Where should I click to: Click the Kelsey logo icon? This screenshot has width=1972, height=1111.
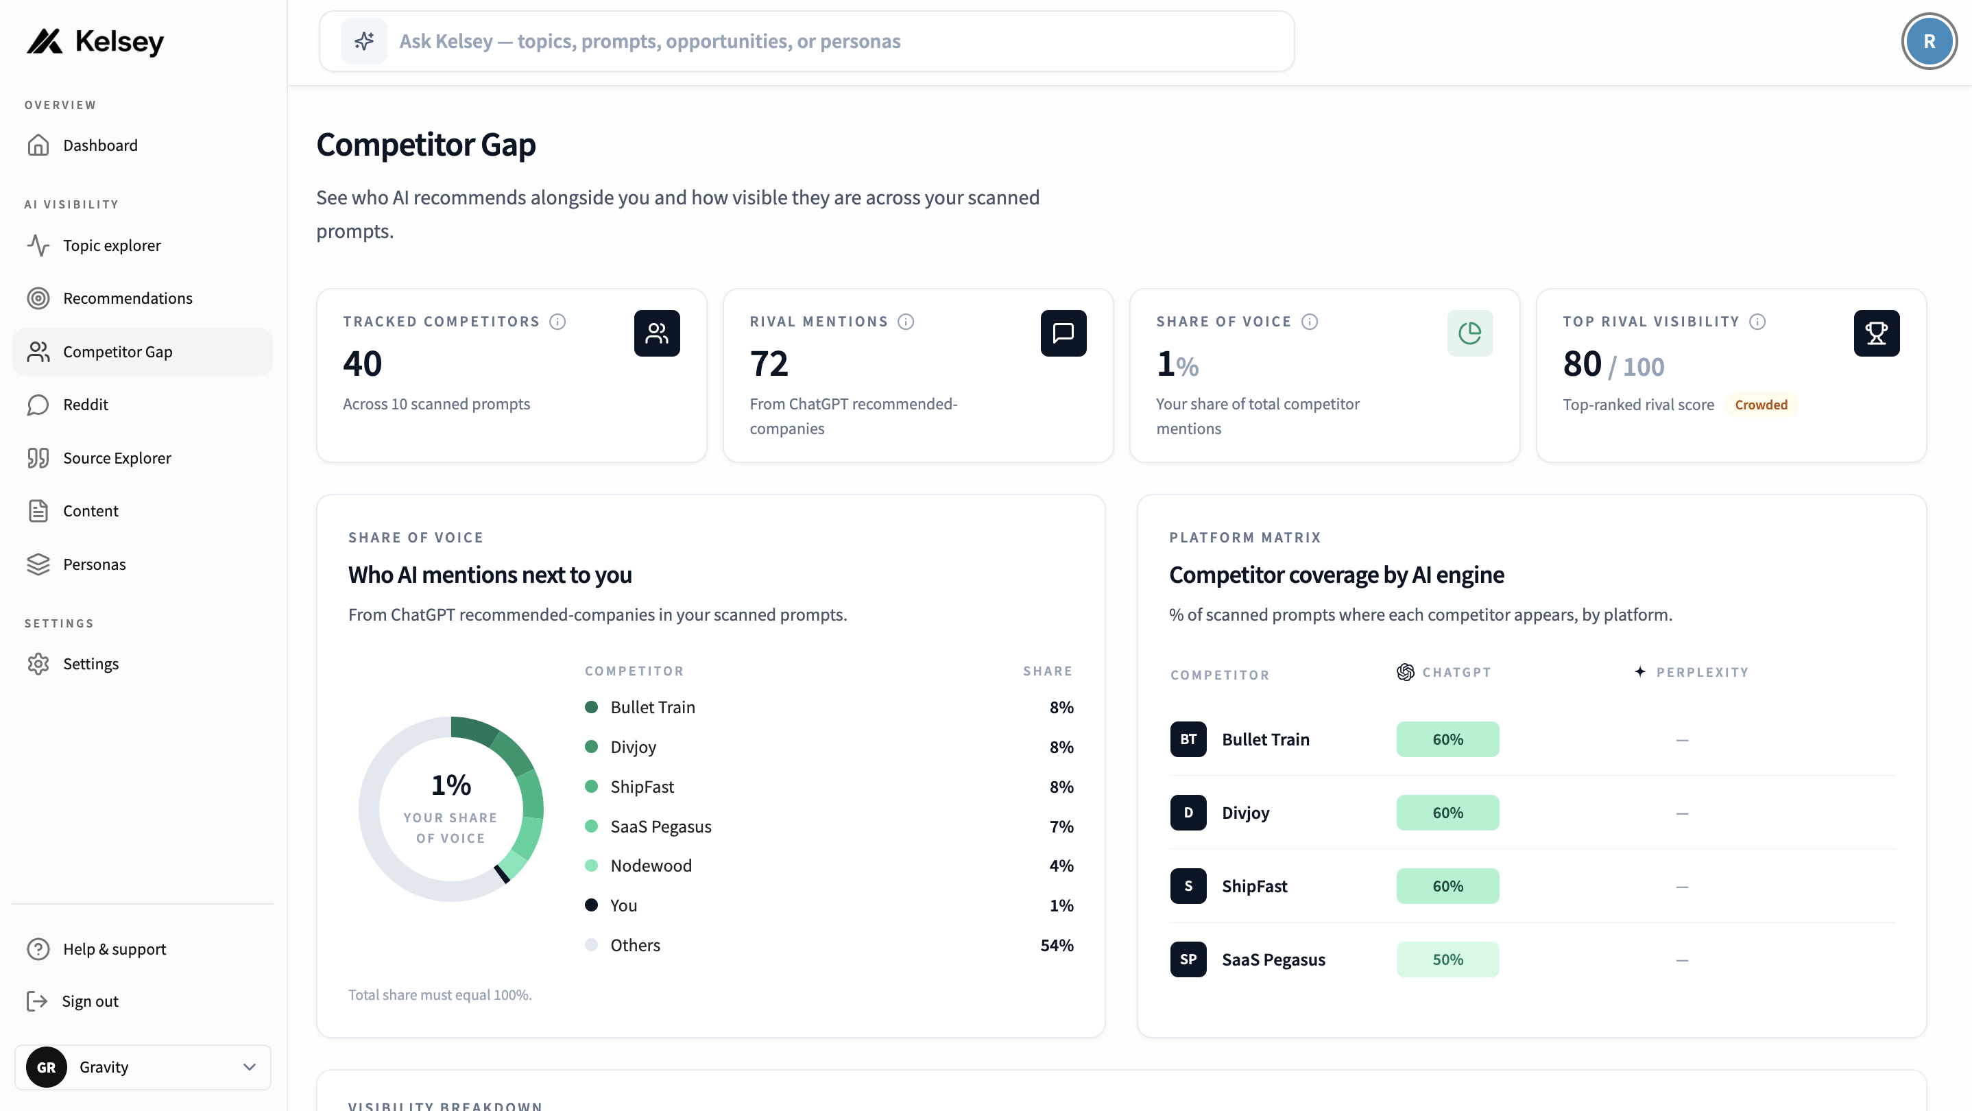pos(45,41)
